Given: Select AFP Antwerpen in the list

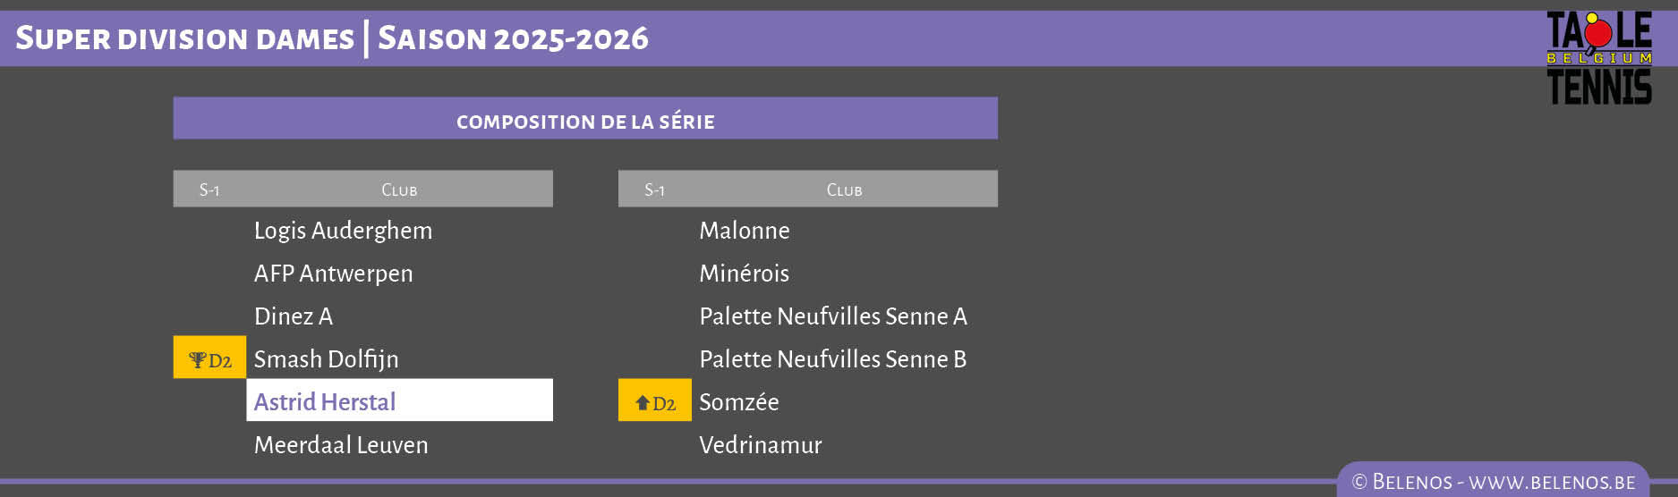Looking at the screenshot, I should [x=333, y=274].
